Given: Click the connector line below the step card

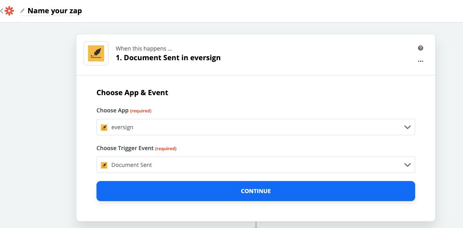Looking at the screenshot, I should 256,225.
